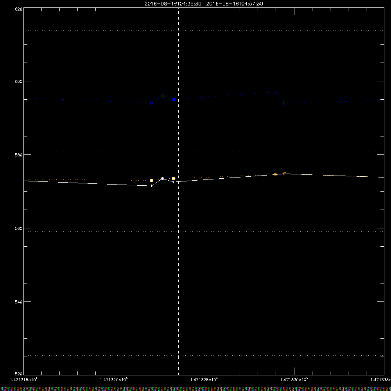Click the end timestamp 2016-08-16T04:57:30
This screenshot has height=391, width=391.
click(235, 4)
